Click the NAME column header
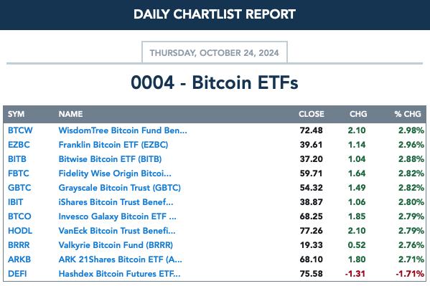The image size is (430, 286). 70,114
